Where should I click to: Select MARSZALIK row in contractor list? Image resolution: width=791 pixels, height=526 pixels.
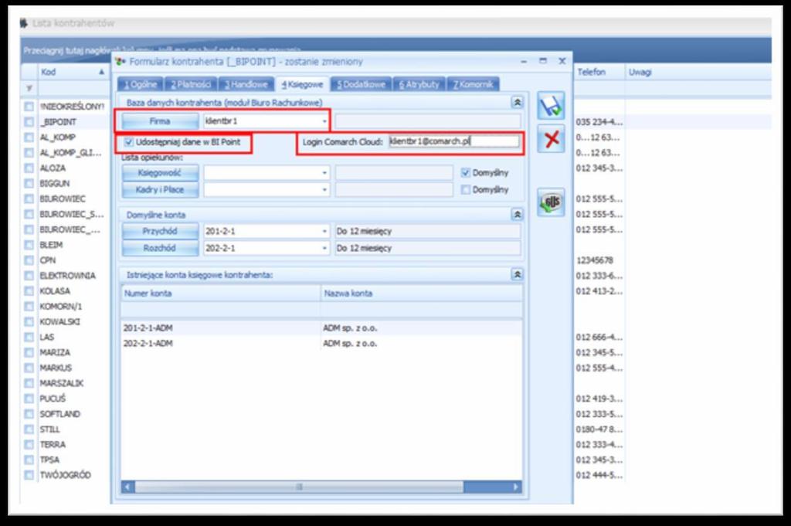pos(62,383)
